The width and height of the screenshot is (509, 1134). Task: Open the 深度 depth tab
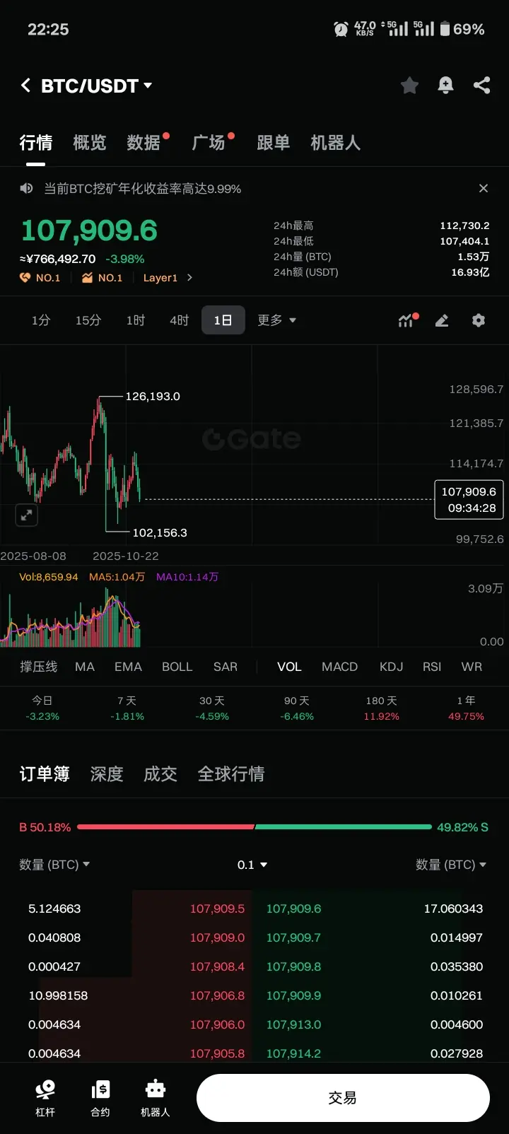[107, 774]
